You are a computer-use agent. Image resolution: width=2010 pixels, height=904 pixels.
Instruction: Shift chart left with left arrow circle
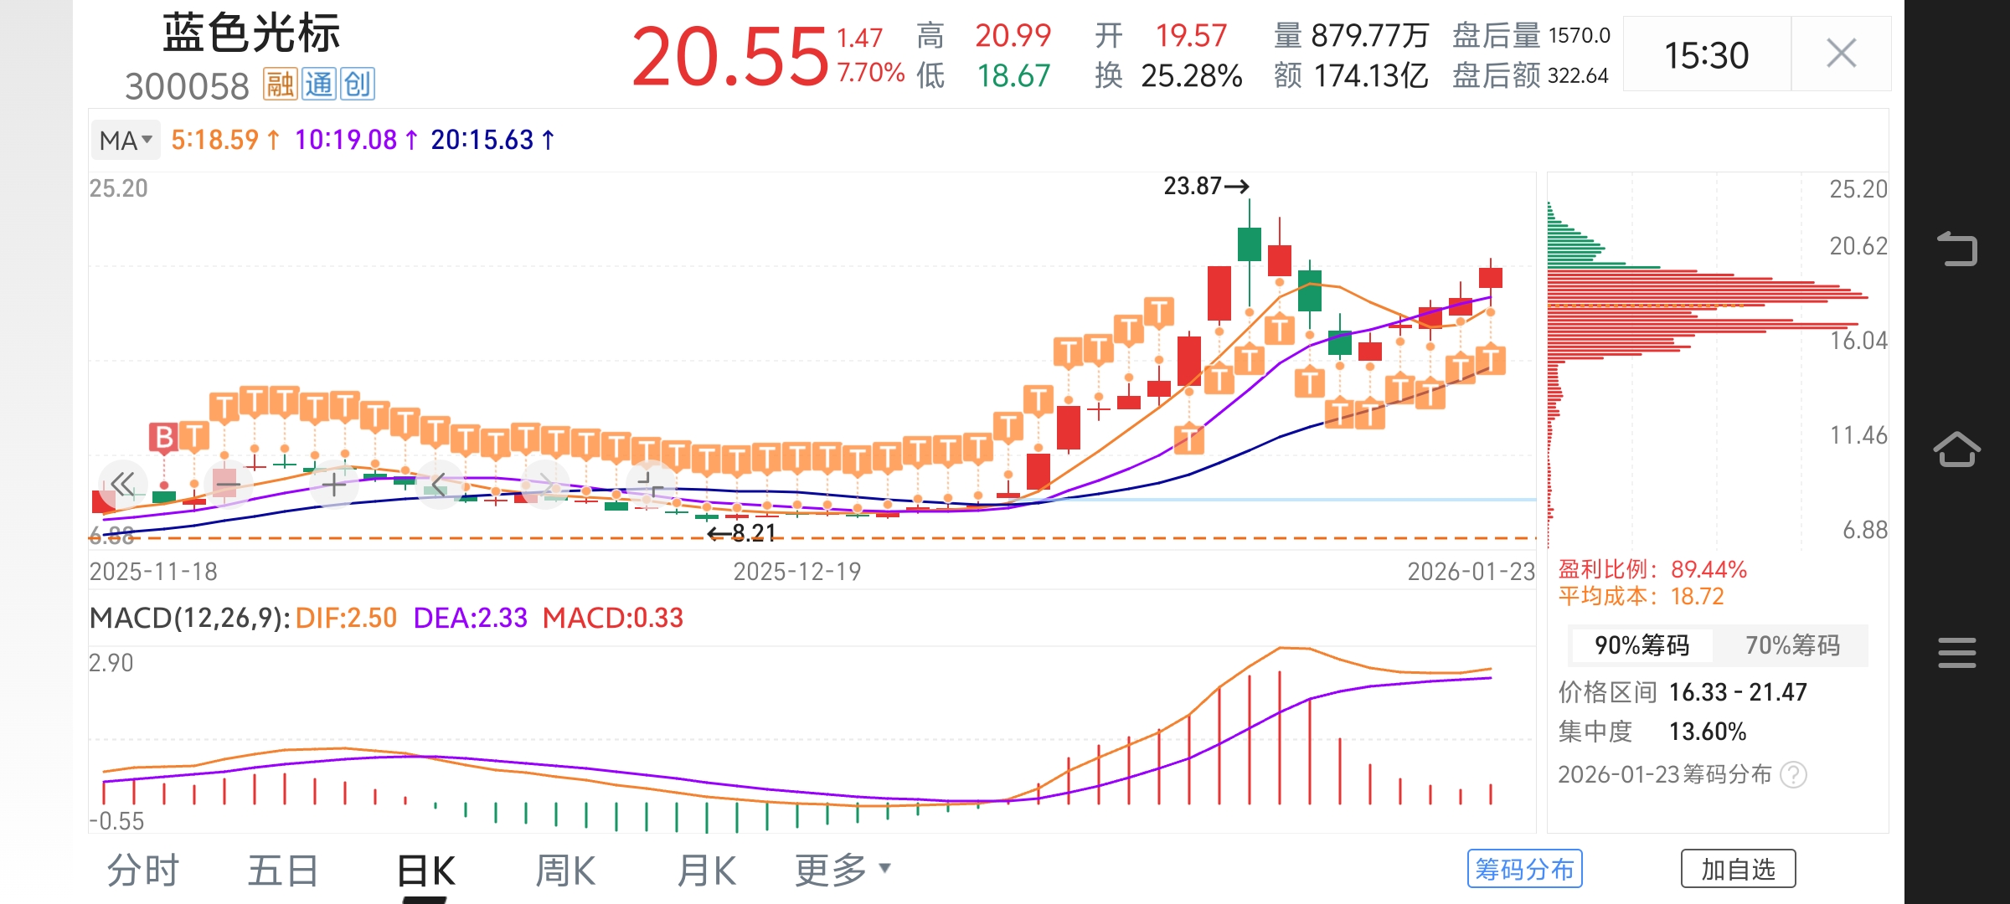[x=439, y=484]
